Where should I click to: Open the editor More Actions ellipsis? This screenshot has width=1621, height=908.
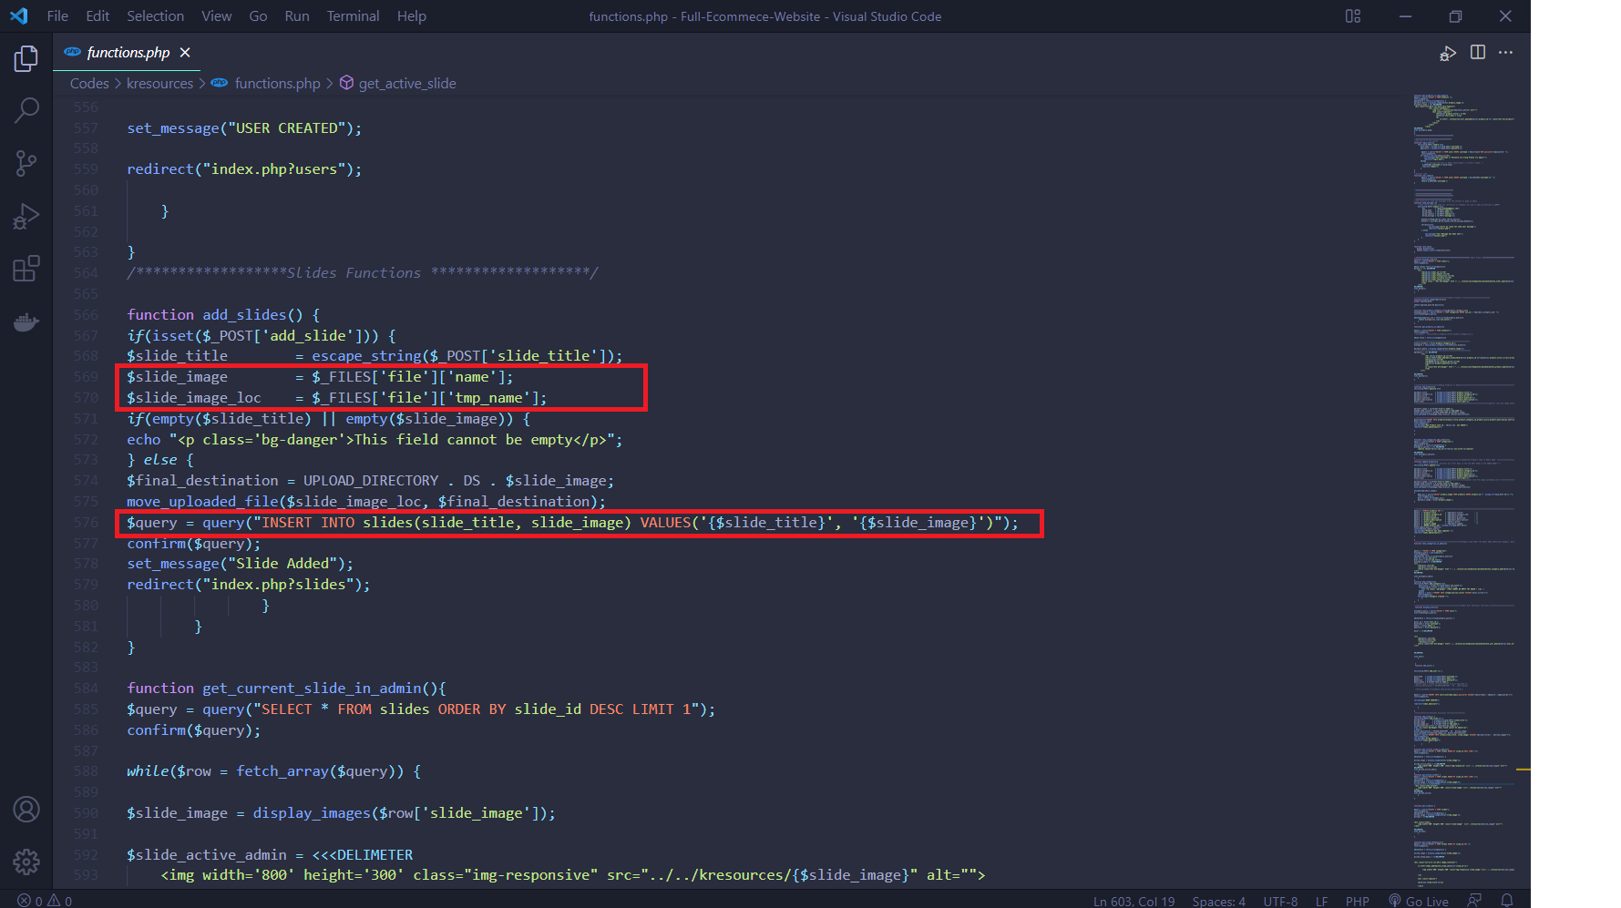tap(1505, 53)
